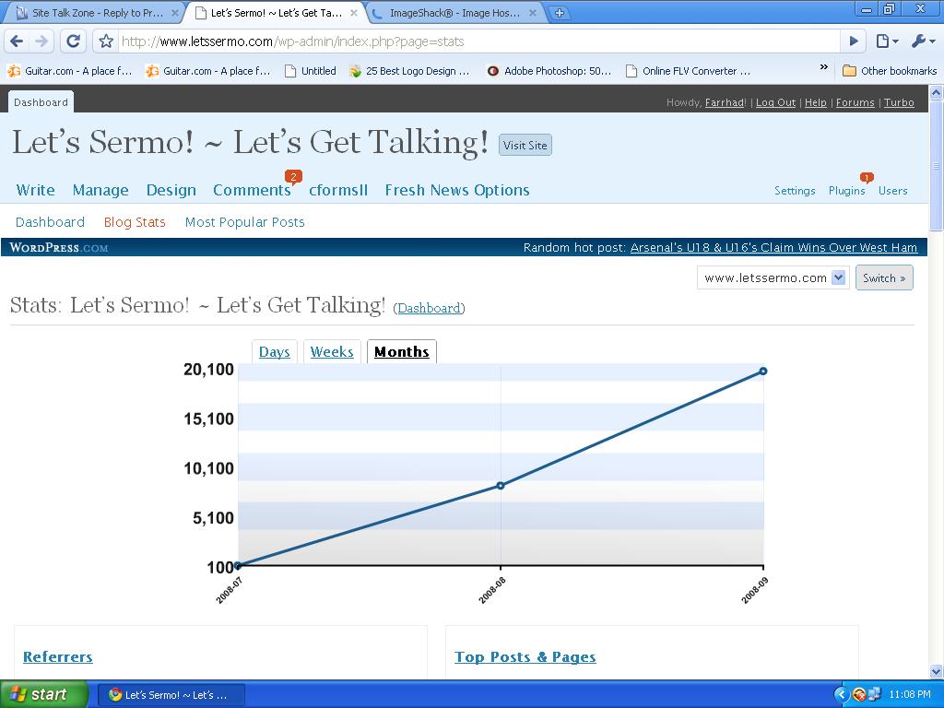This screenshot has height=708, width=944.
Task: Open the 25 Best Logo Design bookmark
Action: 409,71
